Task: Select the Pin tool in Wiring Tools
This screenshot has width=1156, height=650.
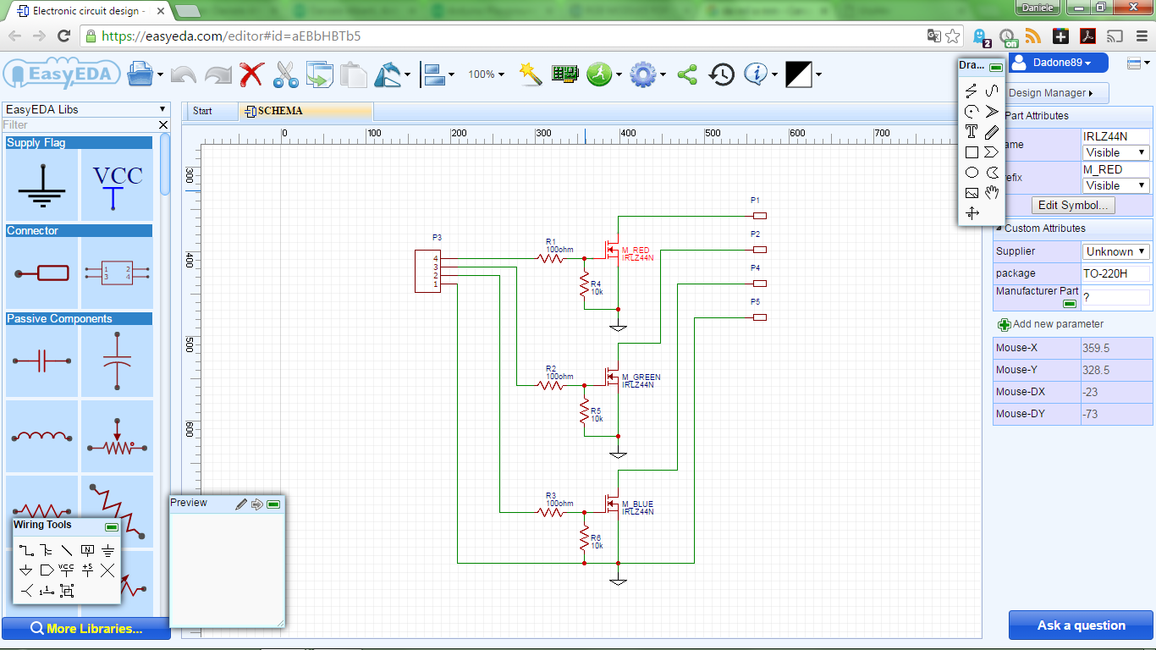Action: coord(47,591)
